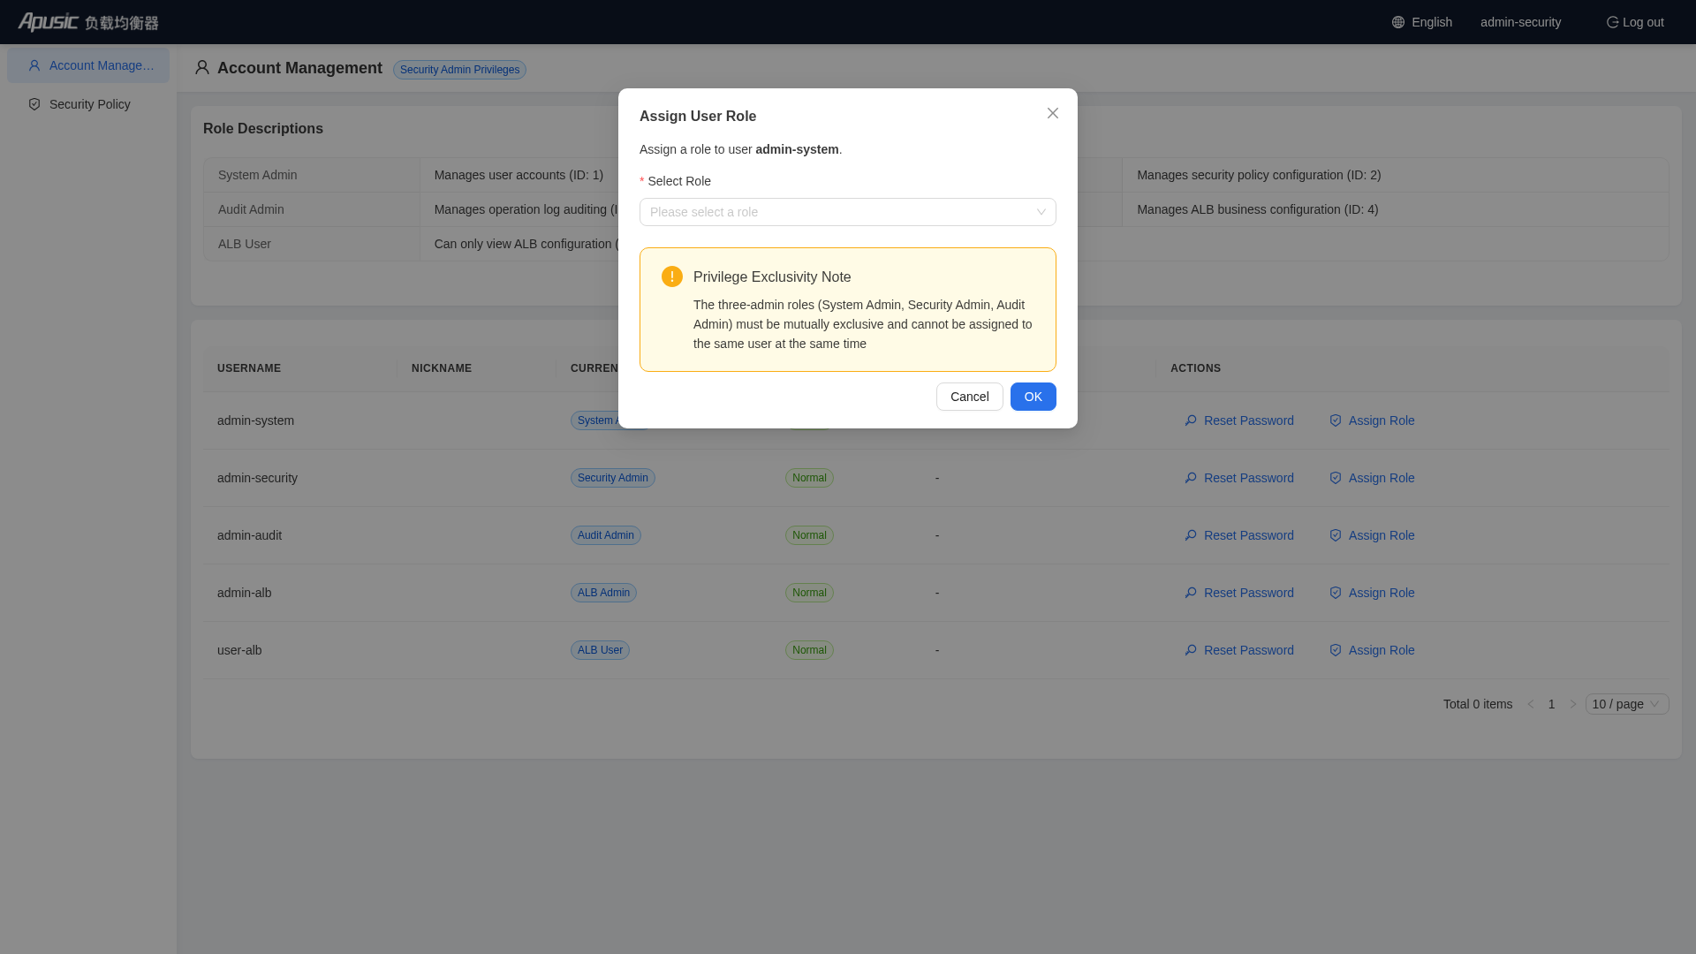The width and height of the screenshot is (1696, 954).
Task: Click the OK button in dialog
Action: pyautogui.click(x=1033, y=397)
